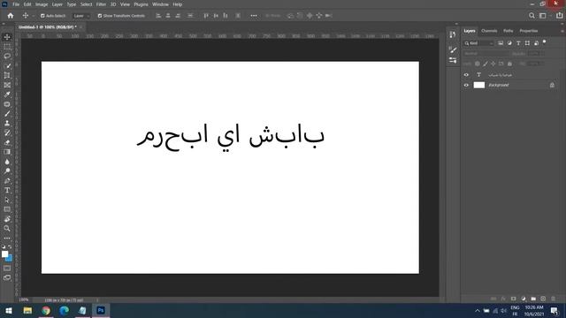Viewport: 566px width, 318px height.
Task: Click the Background layer thumbnail
Action: click(x=479, y=85)
